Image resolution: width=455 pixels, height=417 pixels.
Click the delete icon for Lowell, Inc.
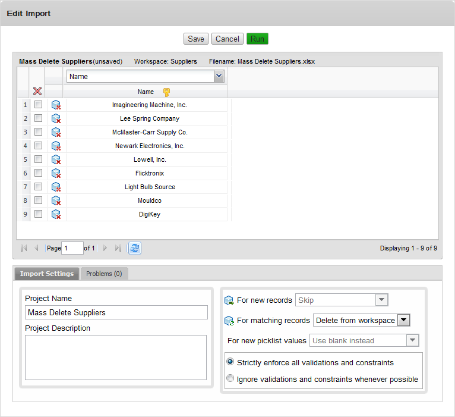[56, 159]
